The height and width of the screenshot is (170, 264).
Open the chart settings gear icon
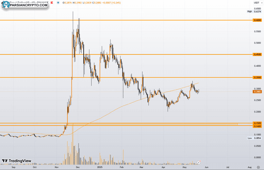point(258,167)
